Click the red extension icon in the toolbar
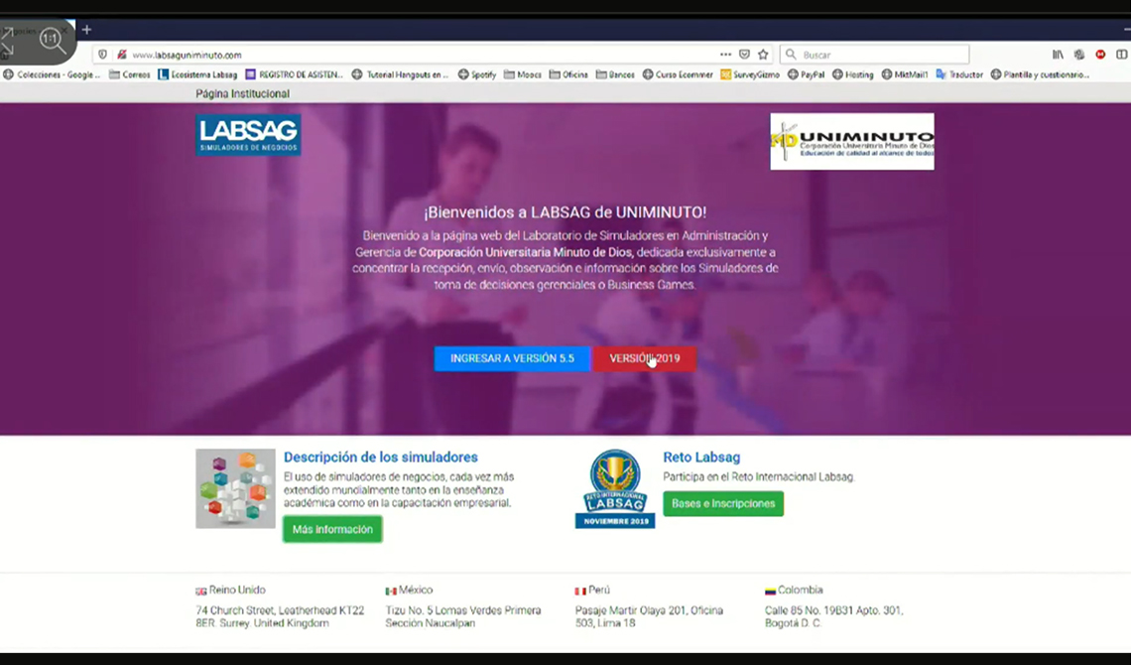Image resolution: width=1131 pixels, height=665 pixels. (1100, 55)
